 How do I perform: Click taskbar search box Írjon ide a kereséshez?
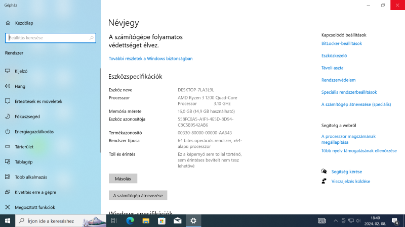pyautogui.click(x=61, y=221)
